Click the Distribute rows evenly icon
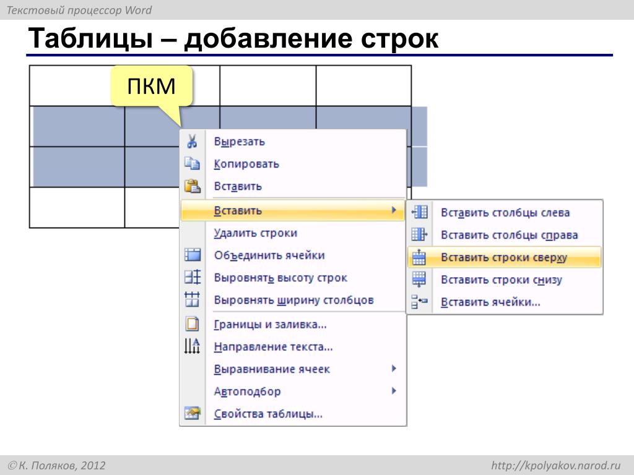Viewport: 634px width, 475px height. (193, 277)
